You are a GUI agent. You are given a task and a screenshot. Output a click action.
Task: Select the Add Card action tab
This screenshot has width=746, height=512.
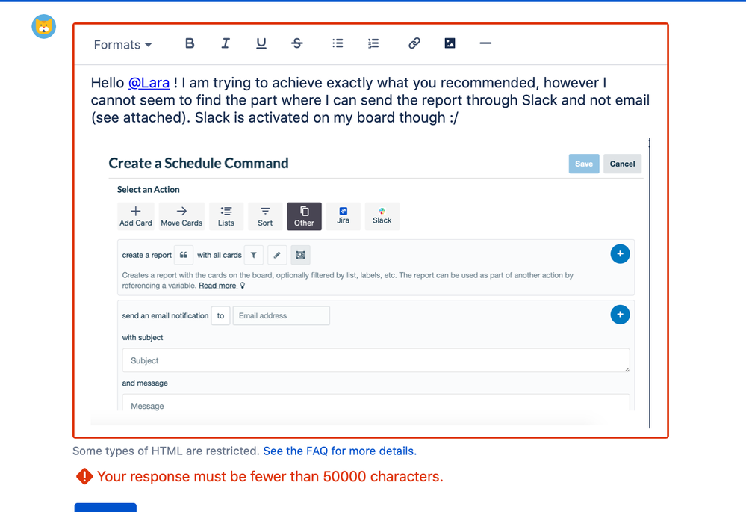tap(136, 216)
